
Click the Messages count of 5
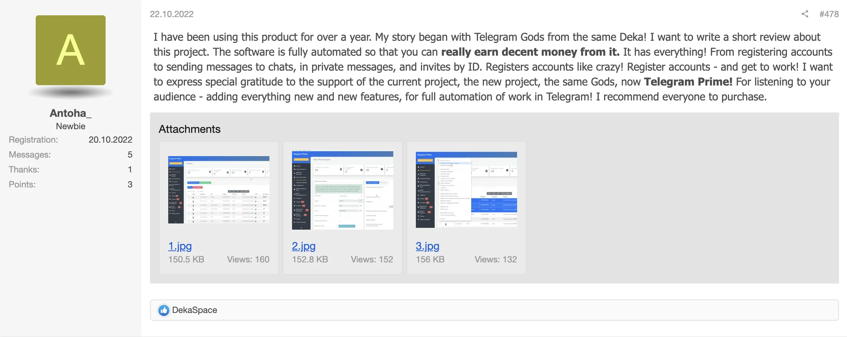[x=130, y=154]
